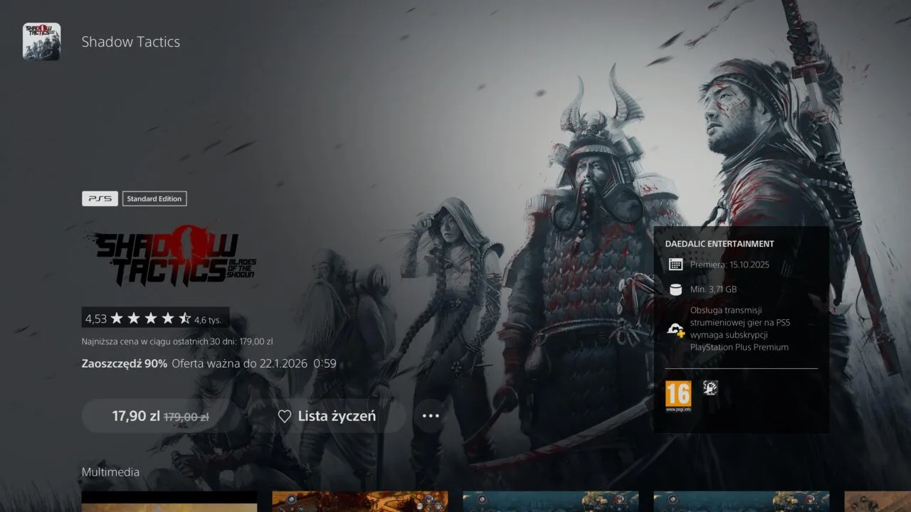
Task: Open the three-dots more options button
Action: click(x=431, y=416)
